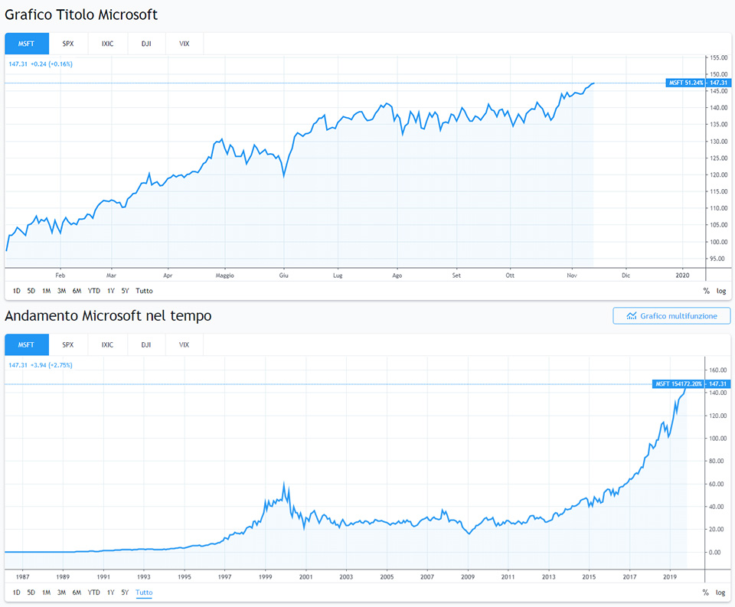Select MSFT tab in top chart
The image size is (735, 607).
click(27, 44)
